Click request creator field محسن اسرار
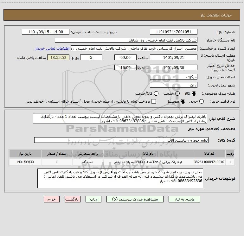Image resolution: width=244 pixels, height=236 pixels. tap(134, 48)
